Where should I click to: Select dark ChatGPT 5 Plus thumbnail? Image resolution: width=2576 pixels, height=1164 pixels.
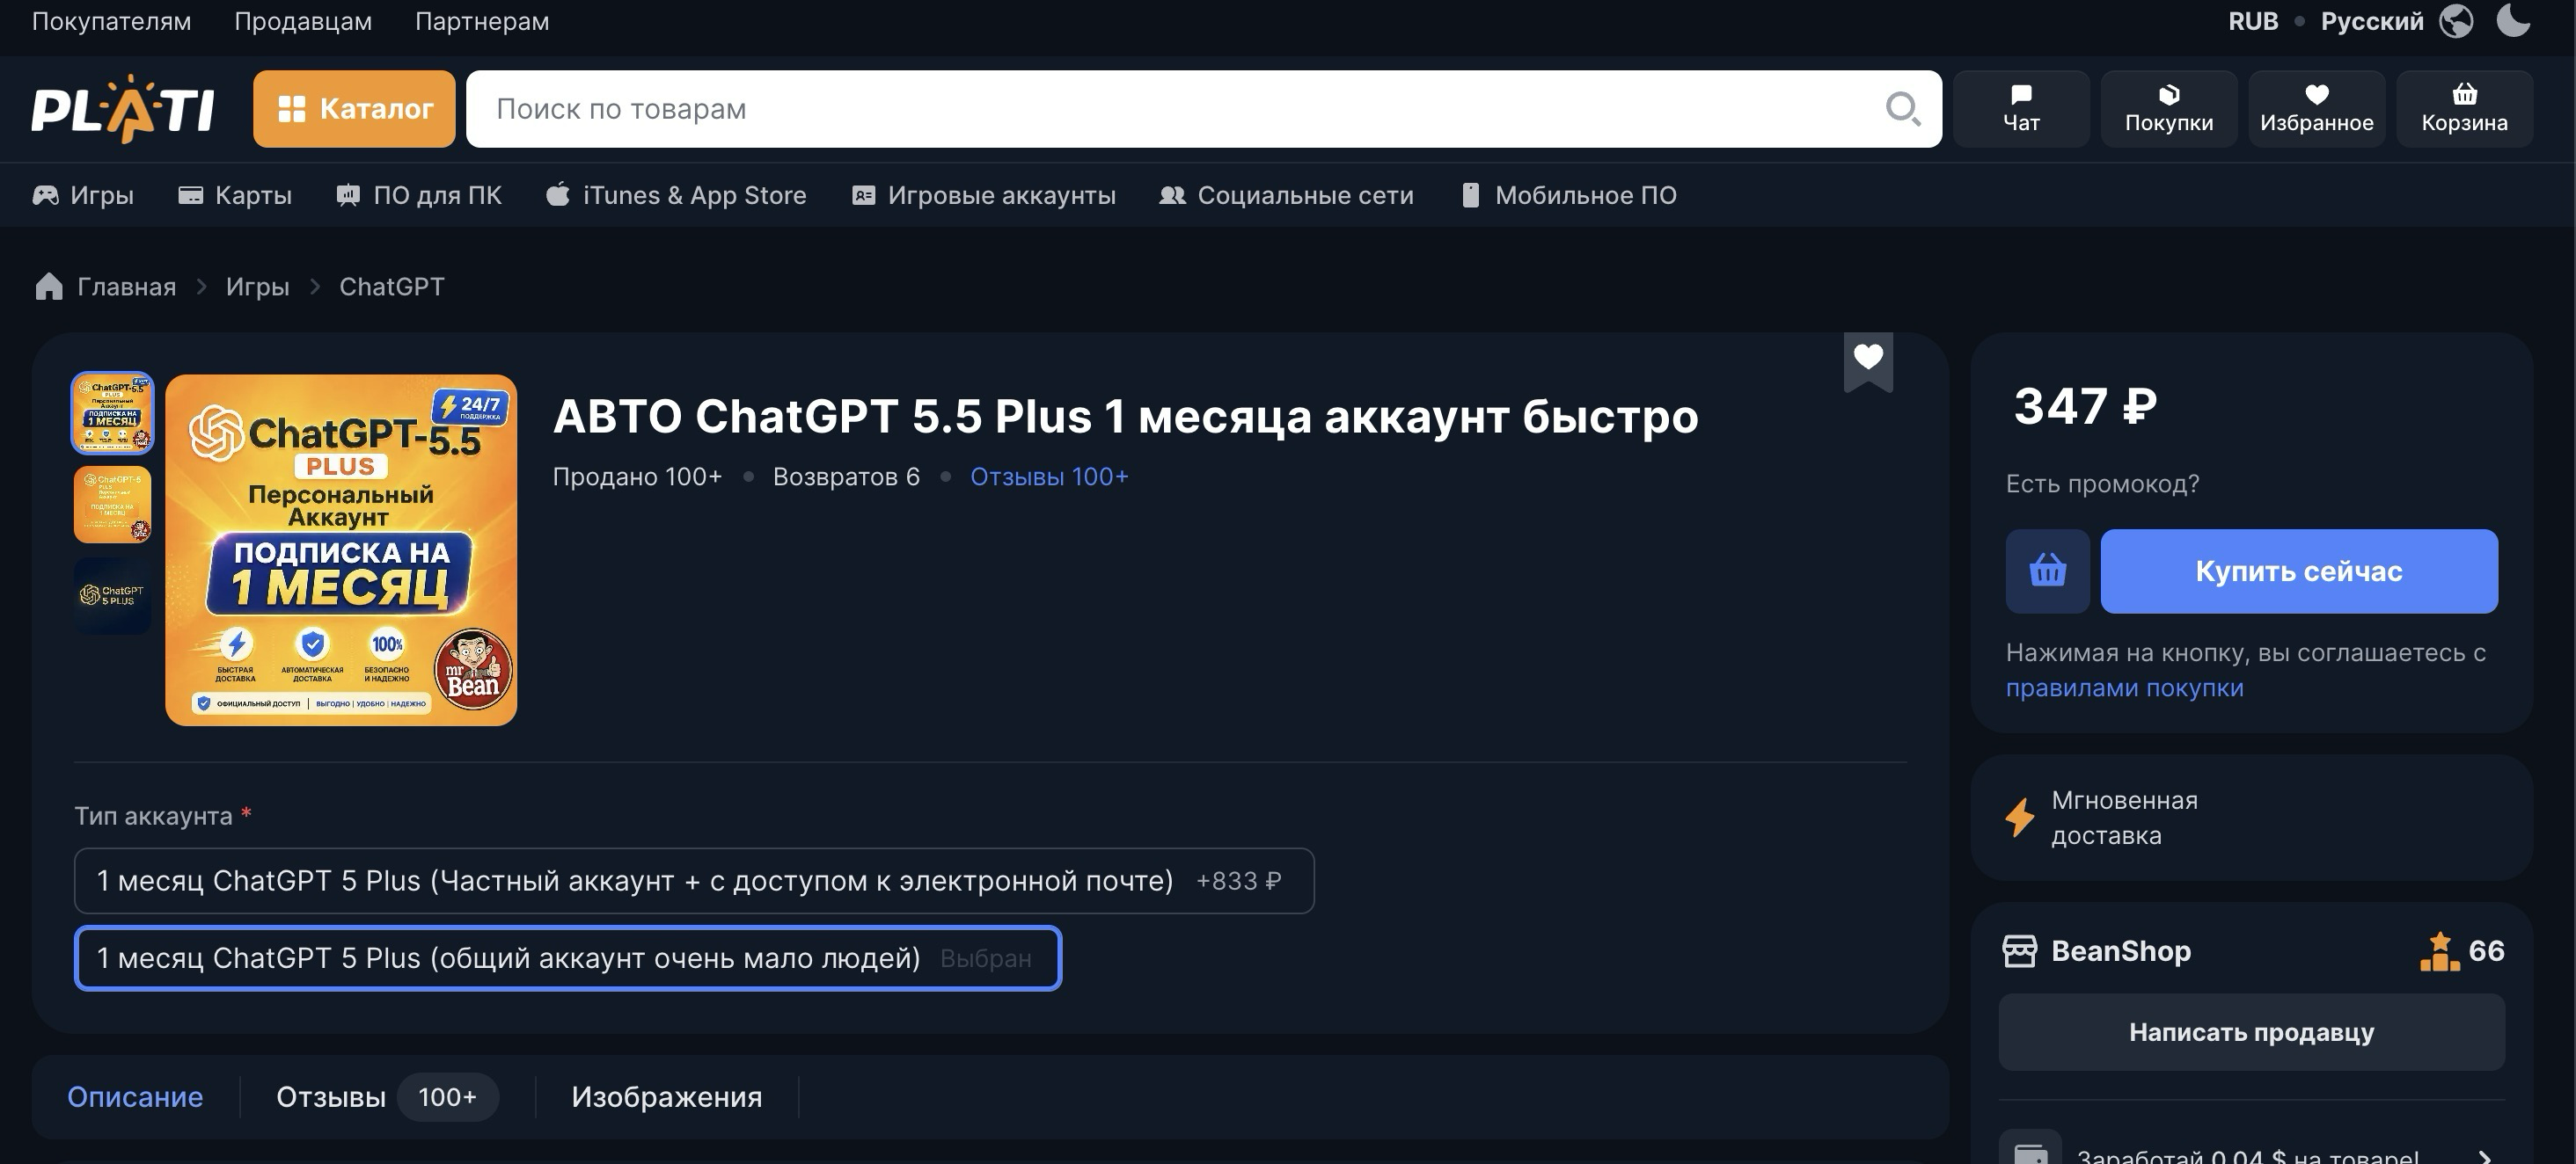point(112,596)
